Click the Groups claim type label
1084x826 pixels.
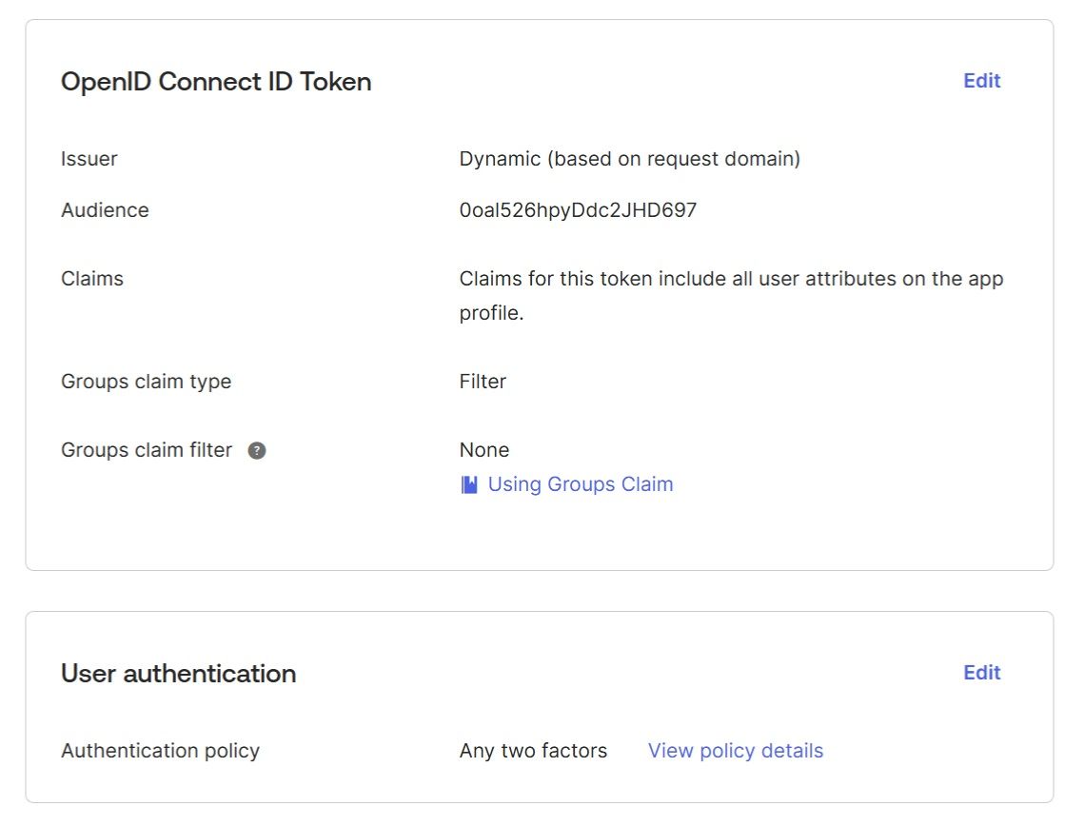(146, 382)
